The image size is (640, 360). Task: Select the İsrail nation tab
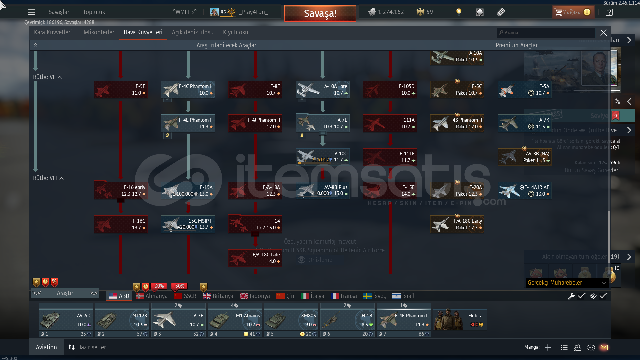coord(403,296)
